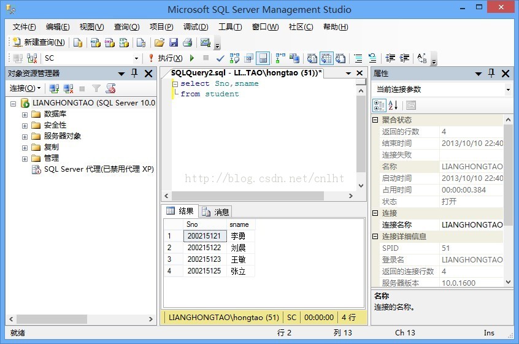
Task: Execute the query (执行)
Action: (x=166, y=58)
